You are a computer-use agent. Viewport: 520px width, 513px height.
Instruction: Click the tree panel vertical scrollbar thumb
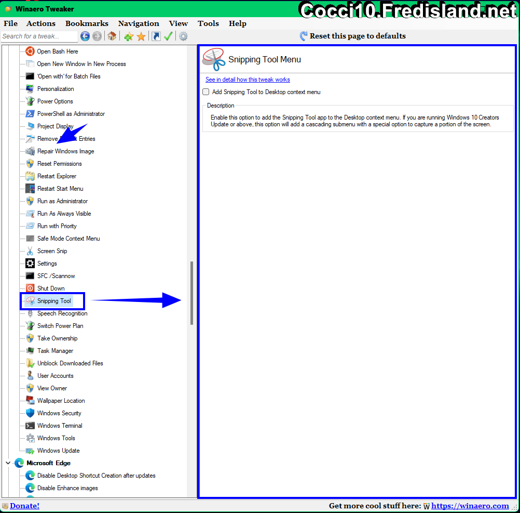(x=191, y=293)
